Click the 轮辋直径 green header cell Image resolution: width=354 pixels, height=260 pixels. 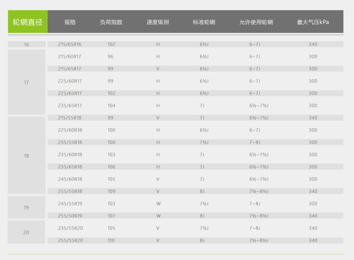pyautogui.click(x=28, y=22)
